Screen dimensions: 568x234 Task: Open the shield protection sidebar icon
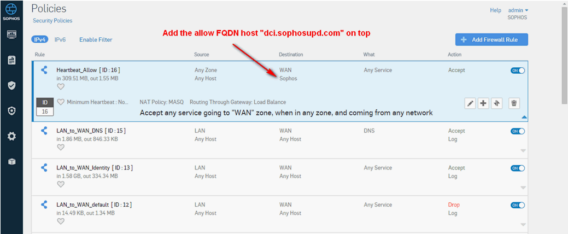[11, 85]
